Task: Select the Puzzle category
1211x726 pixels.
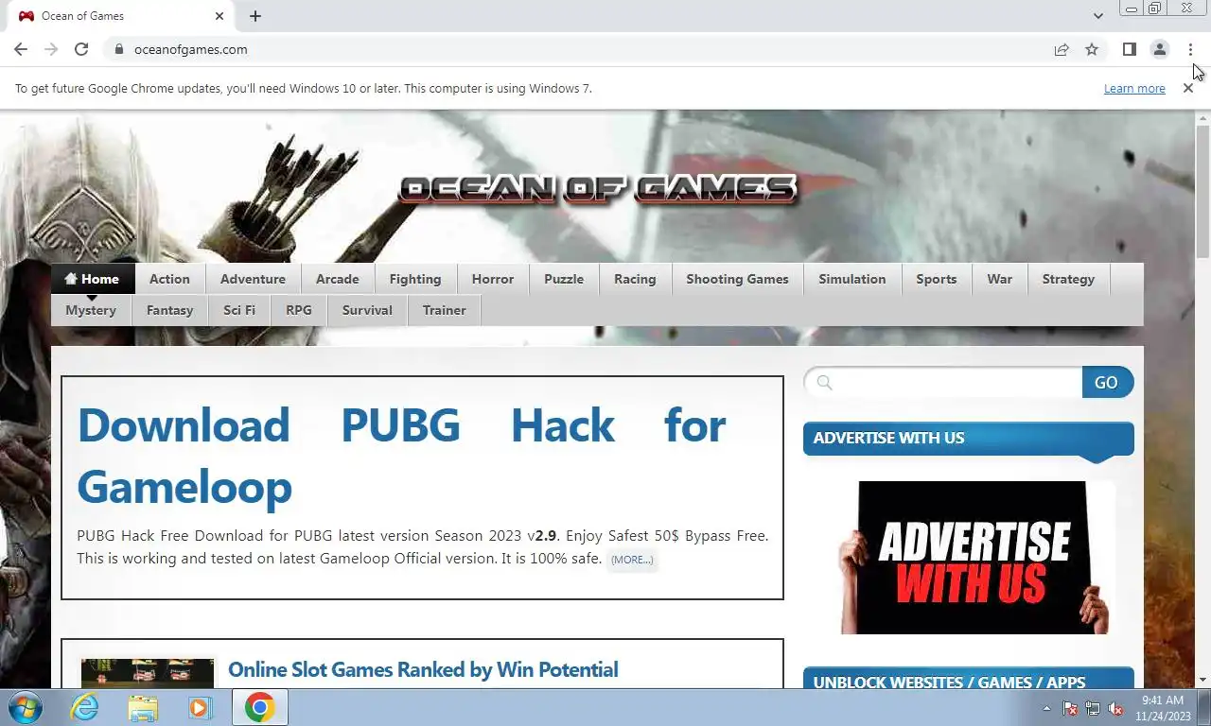Action: click(564, 279)
